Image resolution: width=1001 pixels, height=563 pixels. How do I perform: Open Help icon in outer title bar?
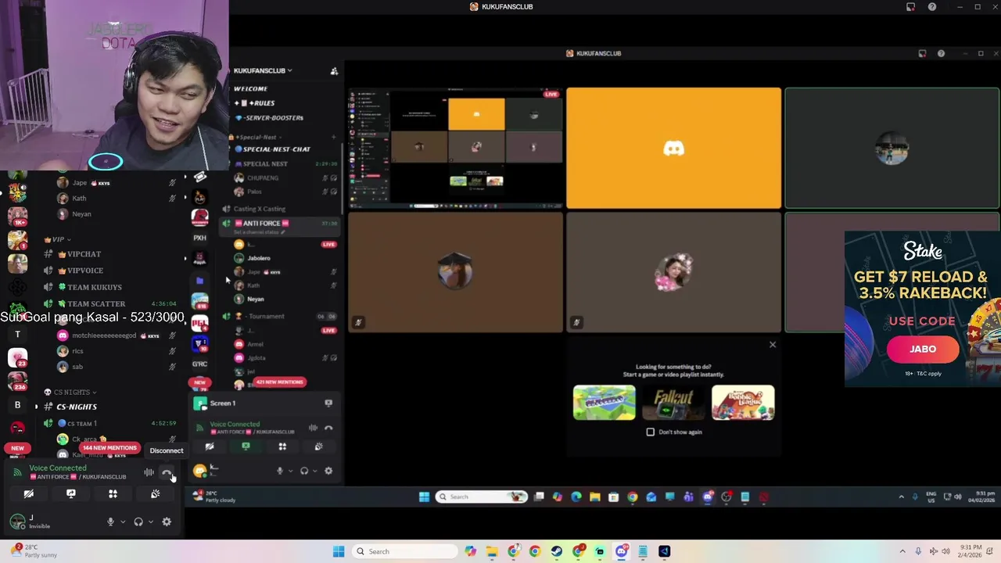(931, 7)
